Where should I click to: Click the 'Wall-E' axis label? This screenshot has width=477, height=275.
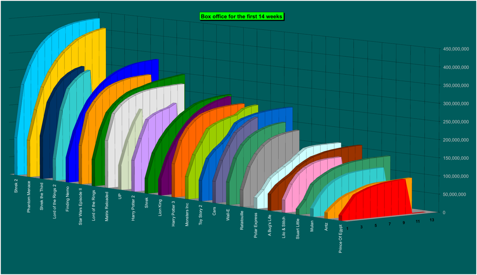click(228, 214)
